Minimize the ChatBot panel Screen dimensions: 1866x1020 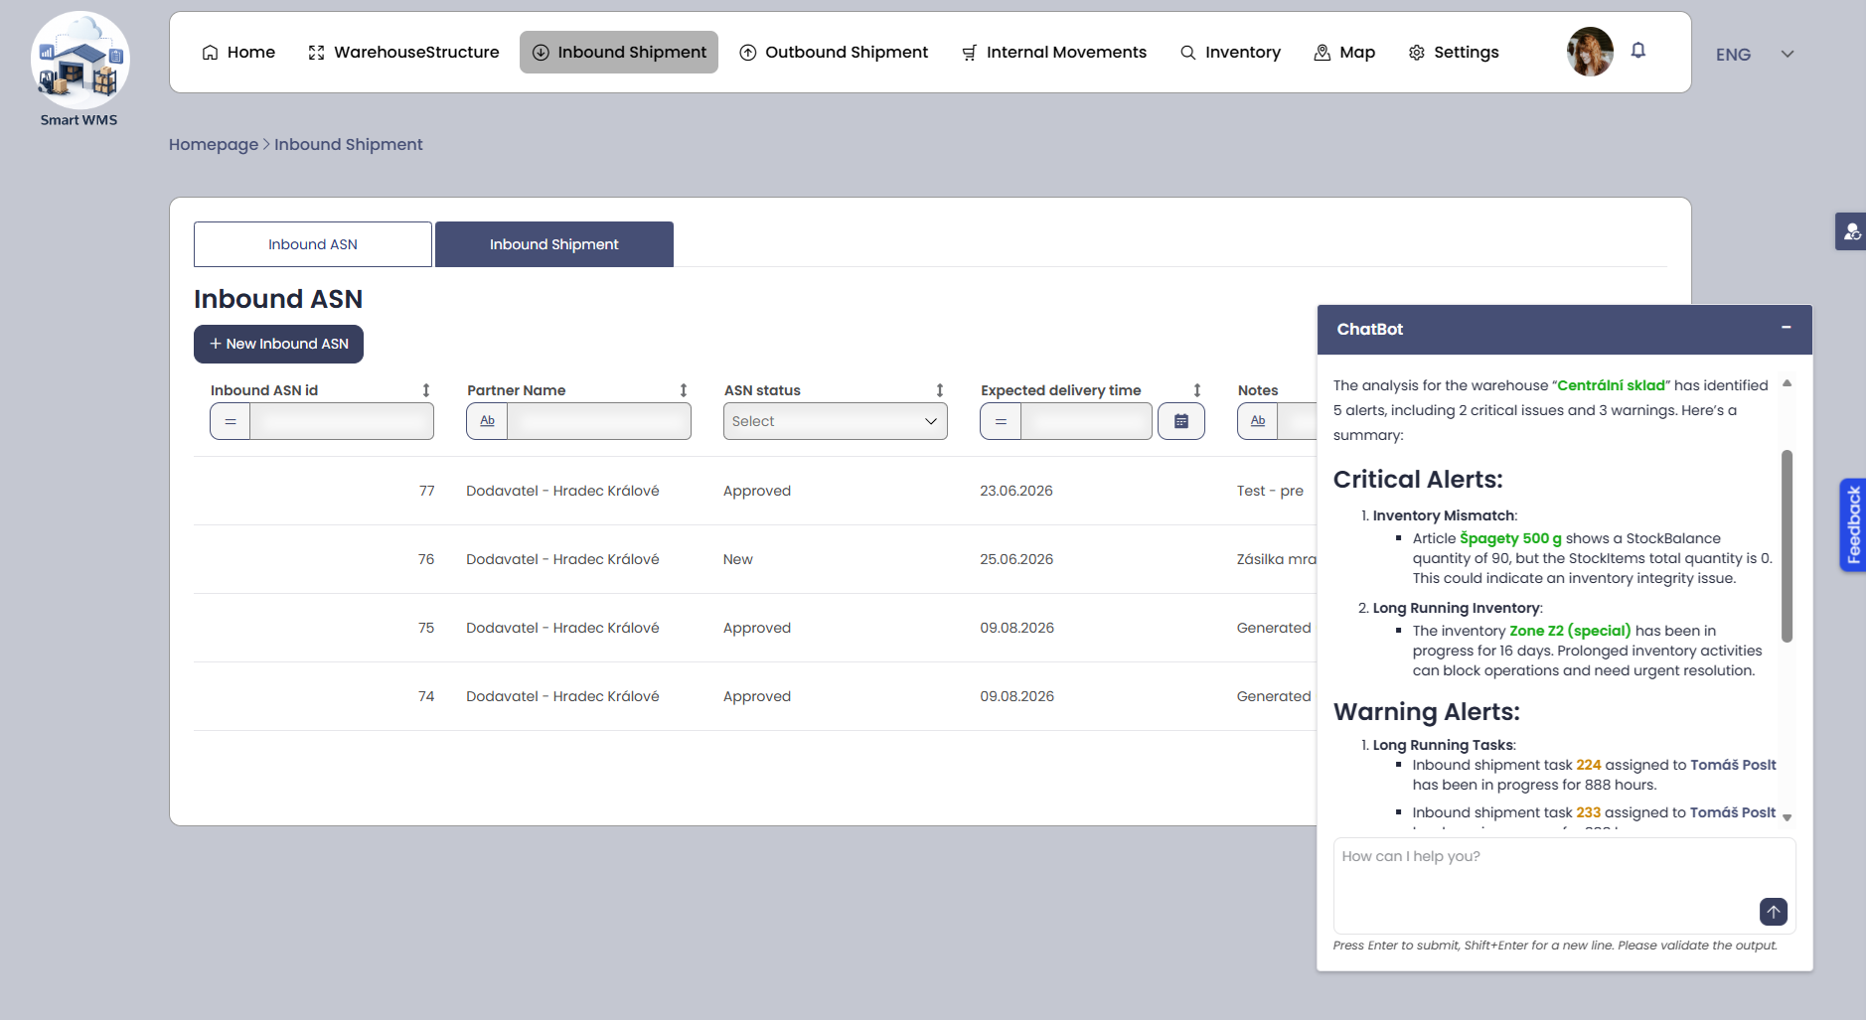coord(1787,328)
